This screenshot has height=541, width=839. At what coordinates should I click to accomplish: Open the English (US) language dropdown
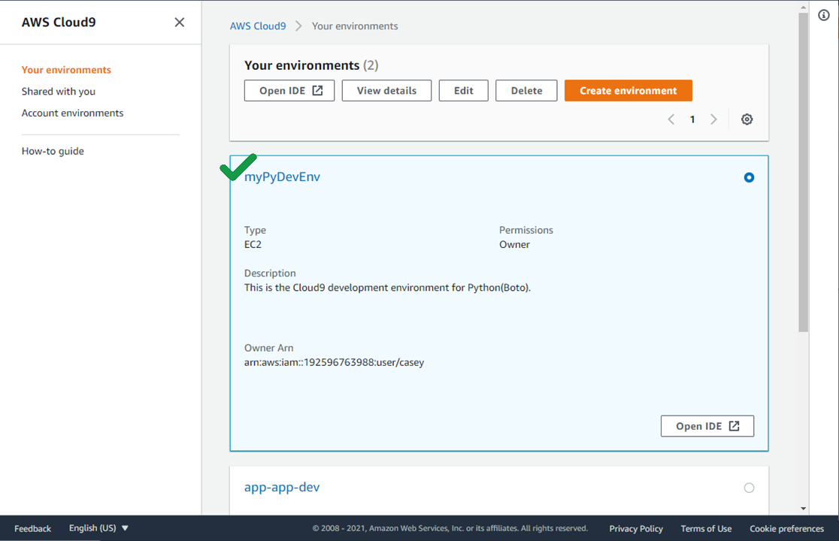99,528
